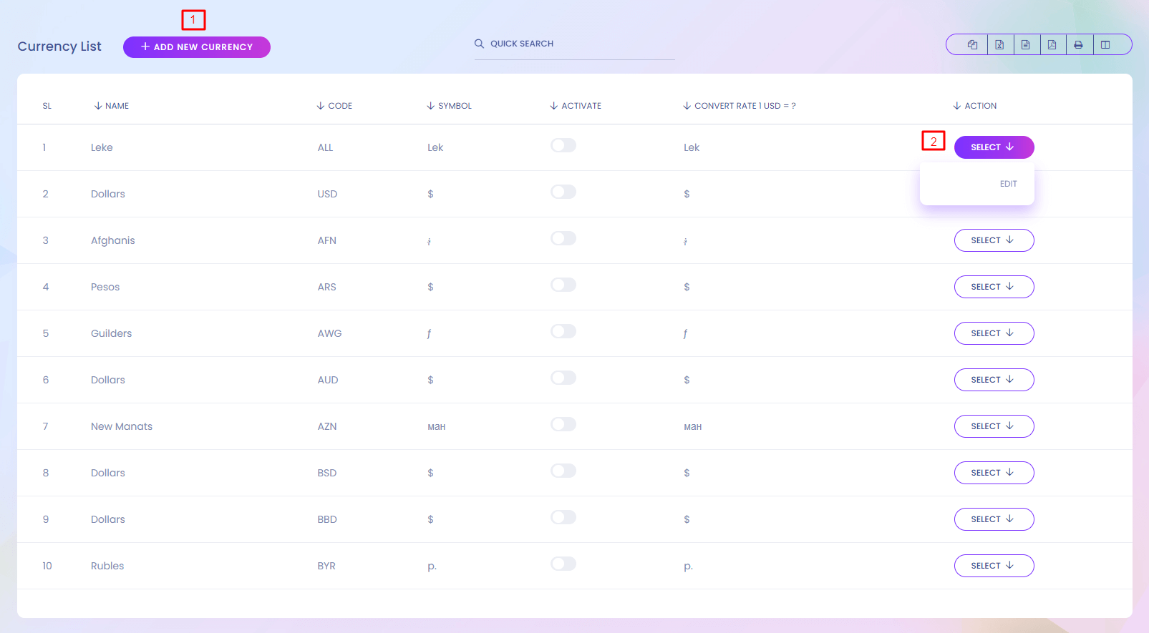Screen dimensions: 1149x633
Task: Choose Edit from the open dropdown
Action: pyautogui.click(x=1008, y=184)
